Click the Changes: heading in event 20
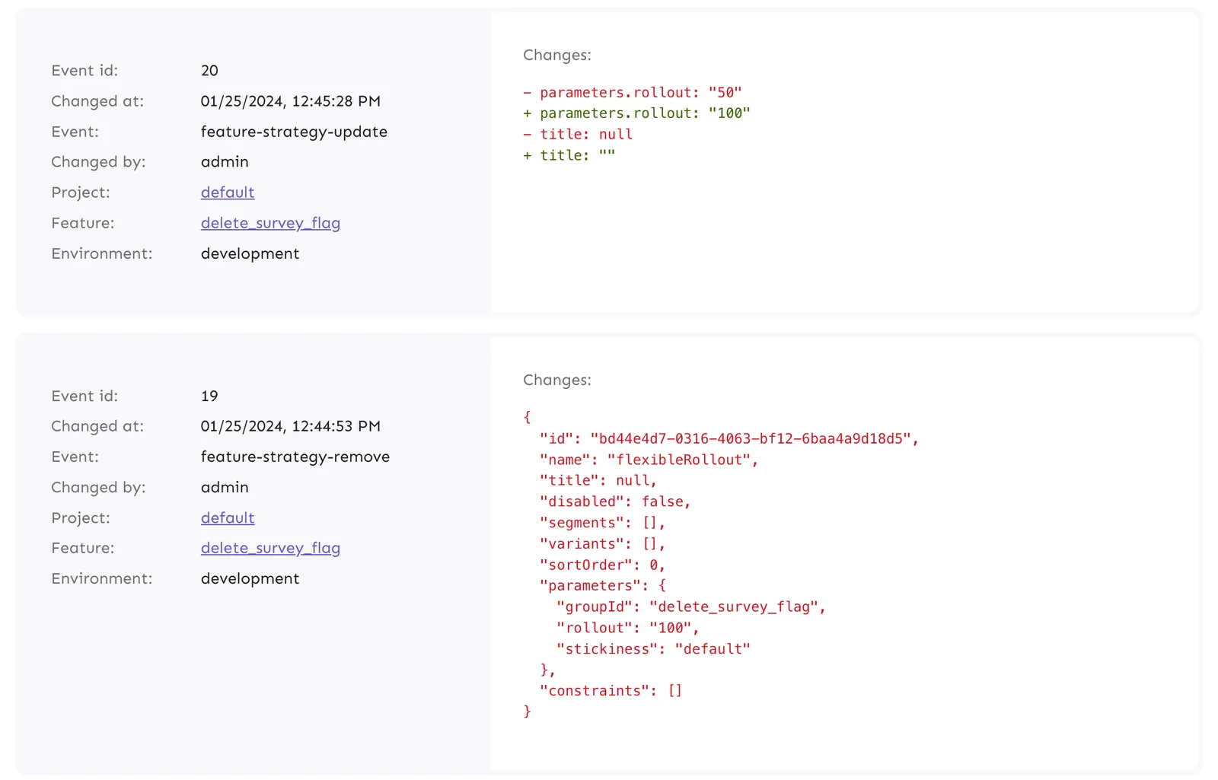Screen dimensions: 1218x780 pos(556,55)
